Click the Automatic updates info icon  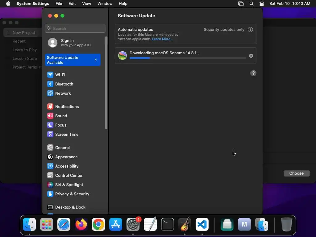(x=250, y=30)
